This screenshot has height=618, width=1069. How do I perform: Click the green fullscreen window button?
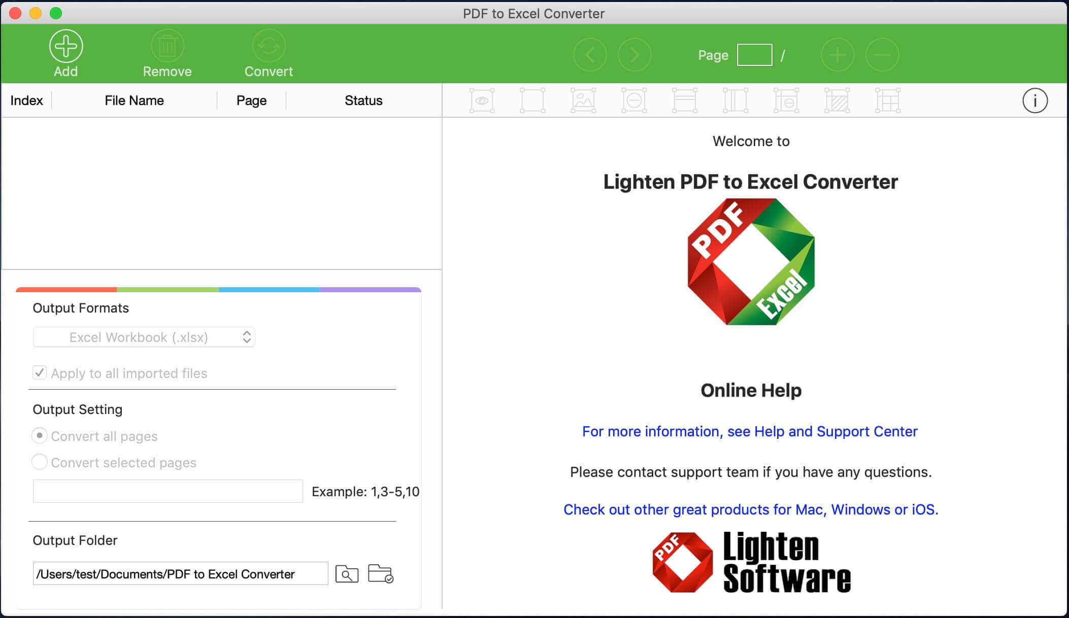pos(56,13)
